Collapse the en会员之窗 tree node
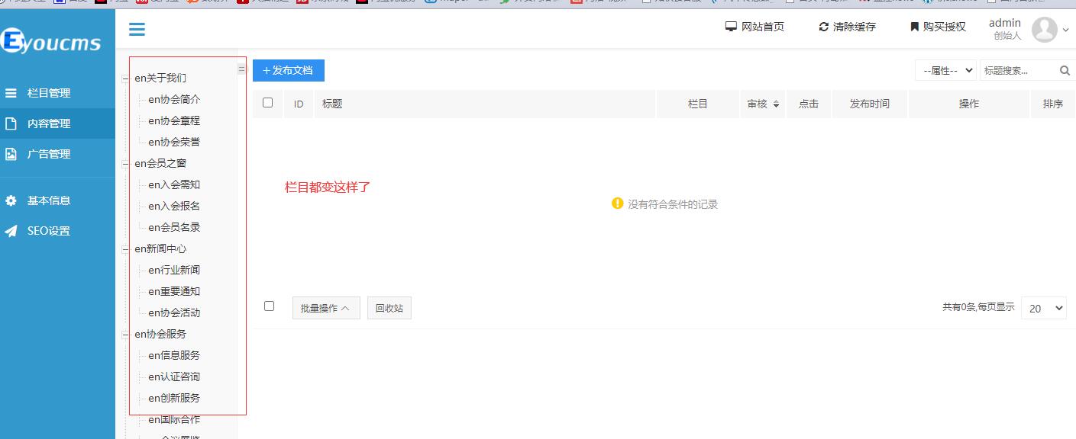1076x439 pixels. (126, 163)
